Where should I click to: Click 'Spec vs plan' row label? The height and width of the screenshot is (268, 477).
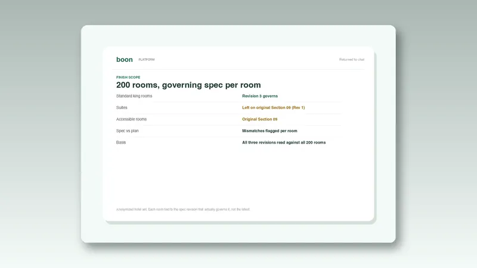[127, 130]
